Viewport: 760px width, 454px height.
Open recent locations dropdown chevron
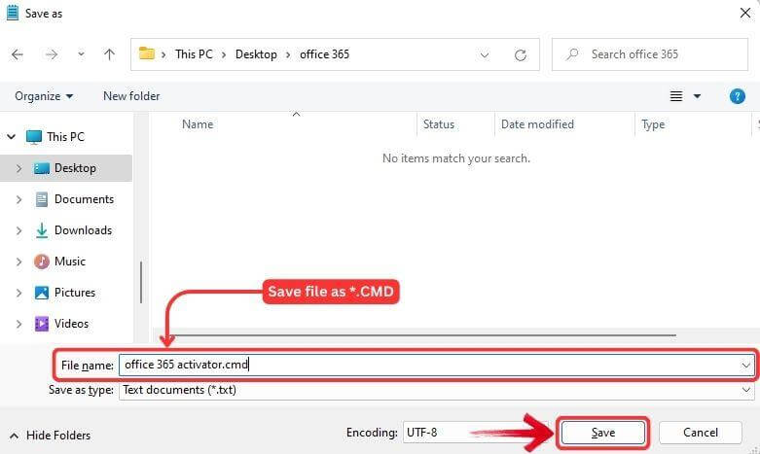[81, 54]
